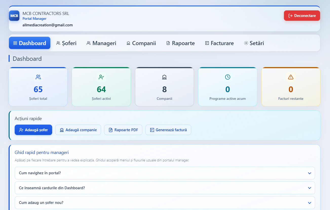Click the Ghid rapid pentru manageri heading

point(42,152)
